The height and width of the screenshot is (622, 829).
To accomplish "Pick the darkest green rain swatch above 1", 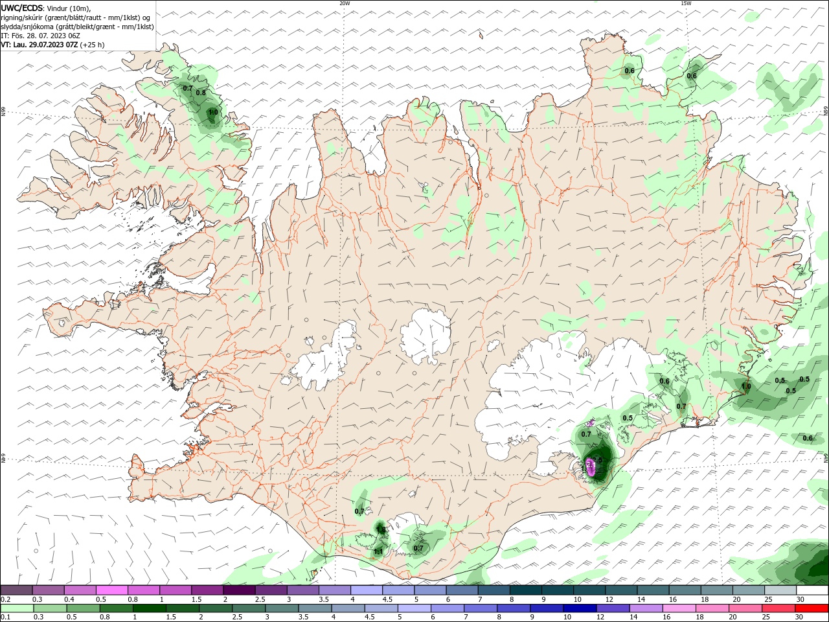I will coord(149,608).
